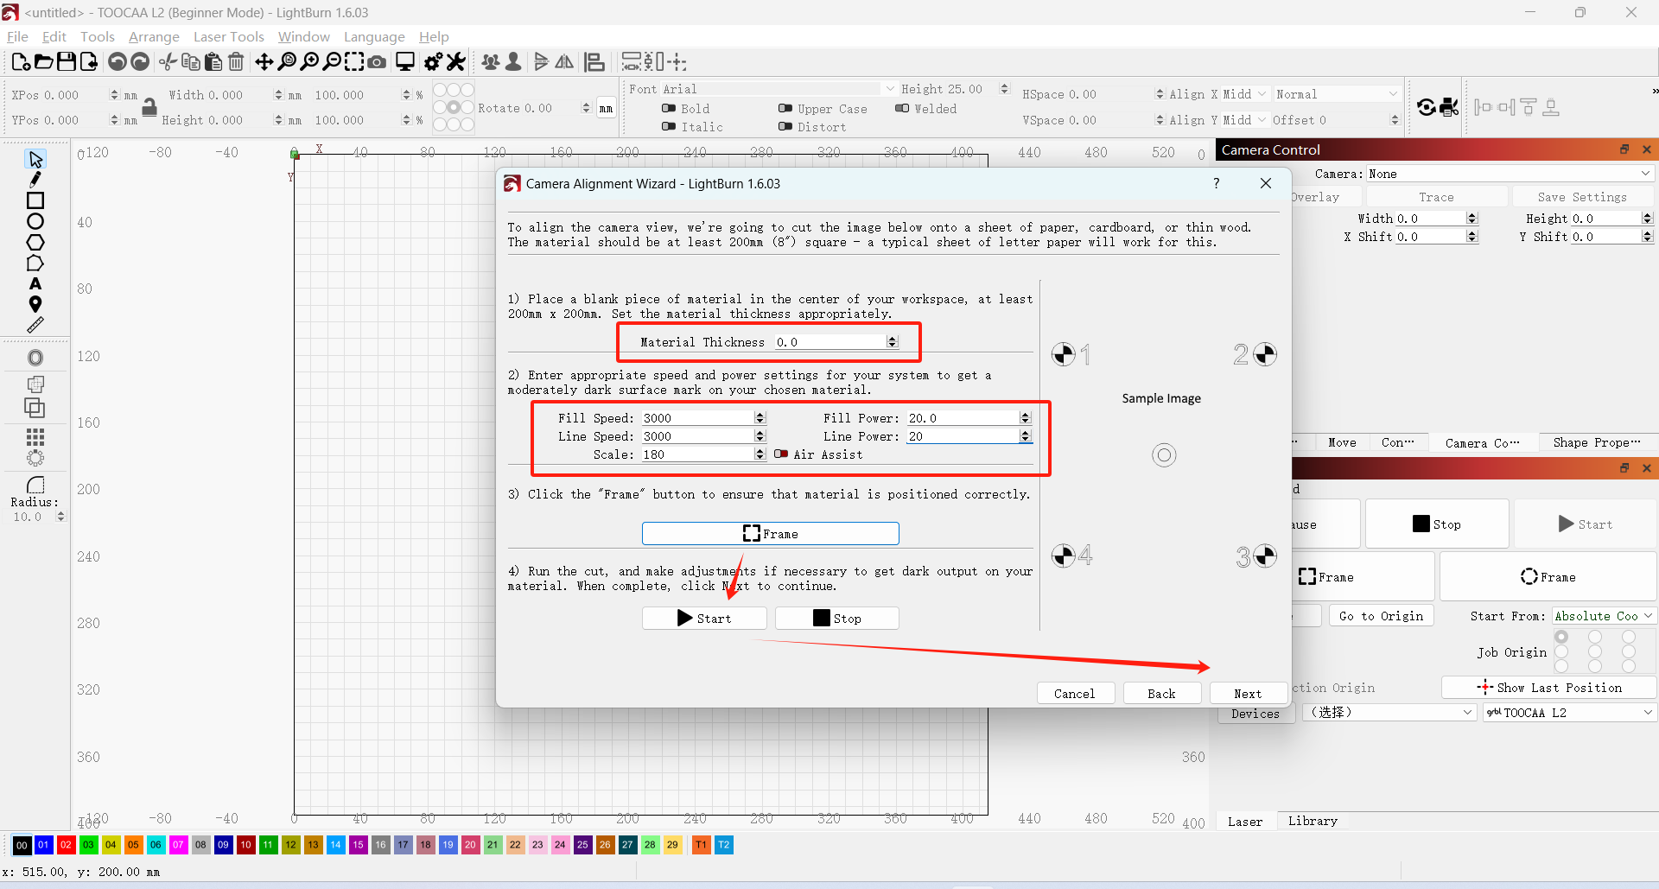Open the Start From Absolute Coords dropdown
This screenshot has width=1659, height=889.
click(x=1603, y=615)
